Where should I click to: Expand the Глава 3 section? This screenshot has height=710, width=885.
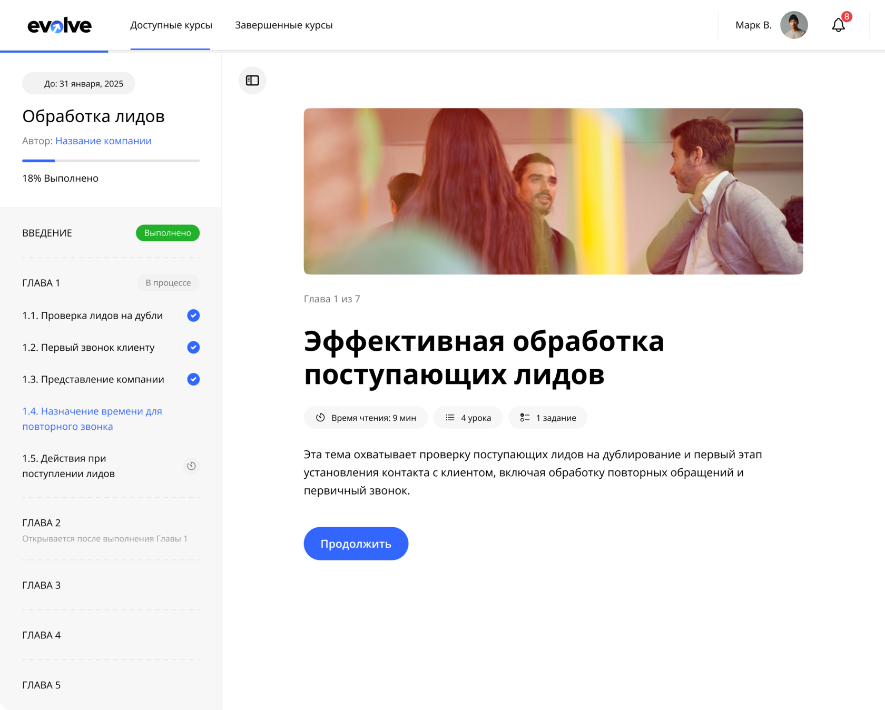42,585
